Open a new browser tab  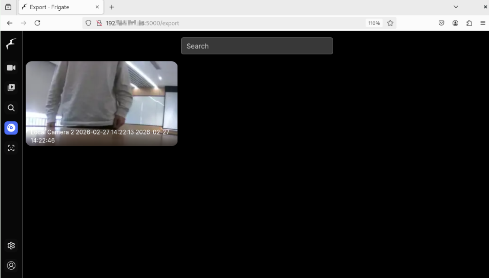[x=112, y=7]
